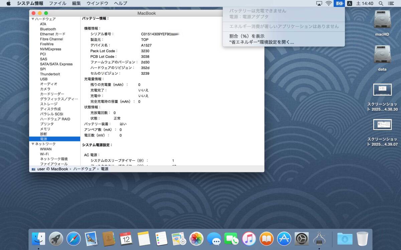The width and height of the screenshot is (401, 250).
Task: Select USB in the sidebar
Action: tap(44, 79)
